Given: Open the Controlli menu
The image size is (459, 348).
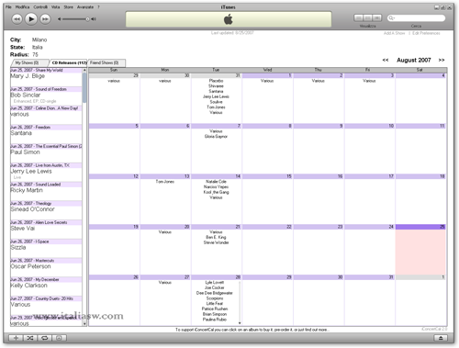Looking at the screenshot, I should 40,6.
